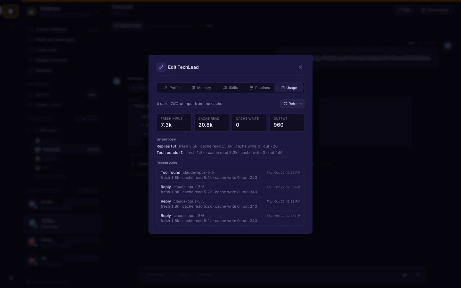Click the Cache Read 20.8k card
Image resolution: width=461 pixels, height=288 pixels.
[x=212, y=122]
